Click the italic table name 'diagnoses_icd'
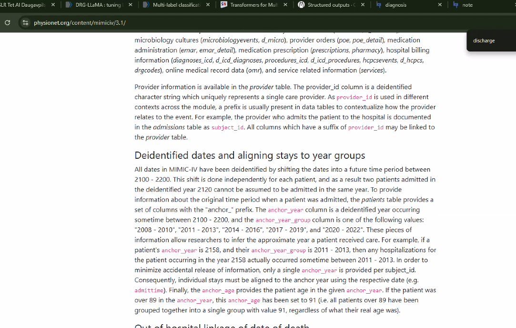Viewport: 516px width, 328px height. click(x=193, y=60)
